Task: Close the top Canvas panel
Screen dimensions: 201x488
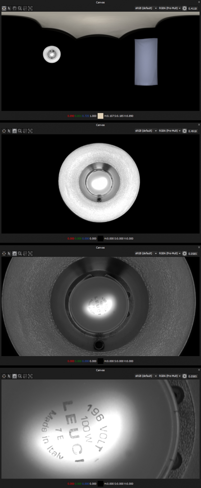Action: coord(199,2)
